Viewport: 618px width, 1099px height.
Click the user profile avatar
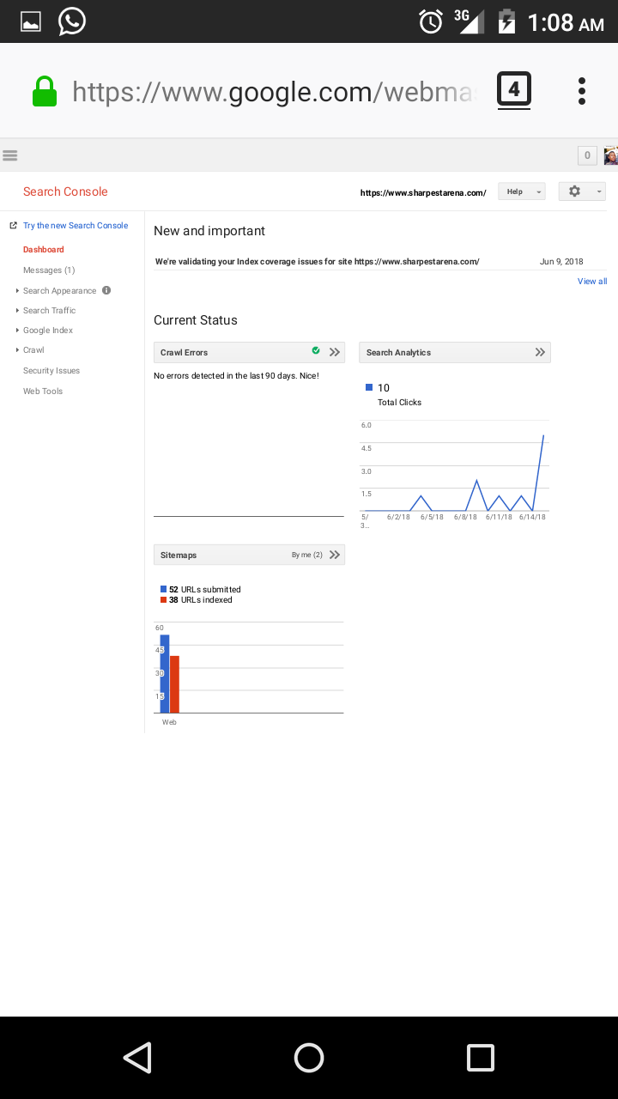coord(610,155)
